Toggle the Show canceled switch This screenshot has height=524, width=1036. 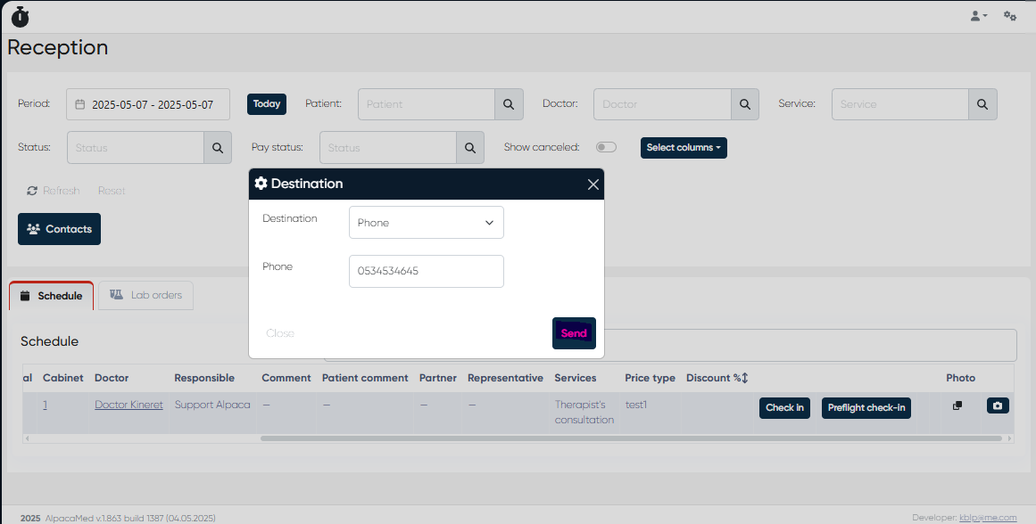tap(606, 147)
